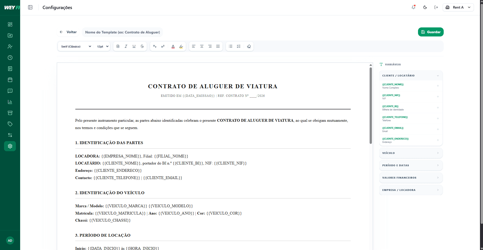Click the editor scrollbar up arrow
Image resolution: width=483 pixels, height=250 pixels.
(x=371, y=65)
